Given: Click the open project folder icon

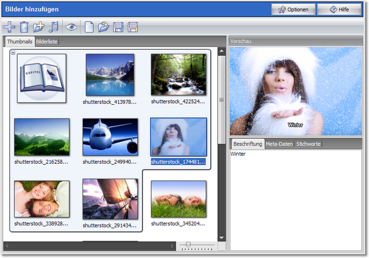Looking at the screenshot, I should (104, 27).
